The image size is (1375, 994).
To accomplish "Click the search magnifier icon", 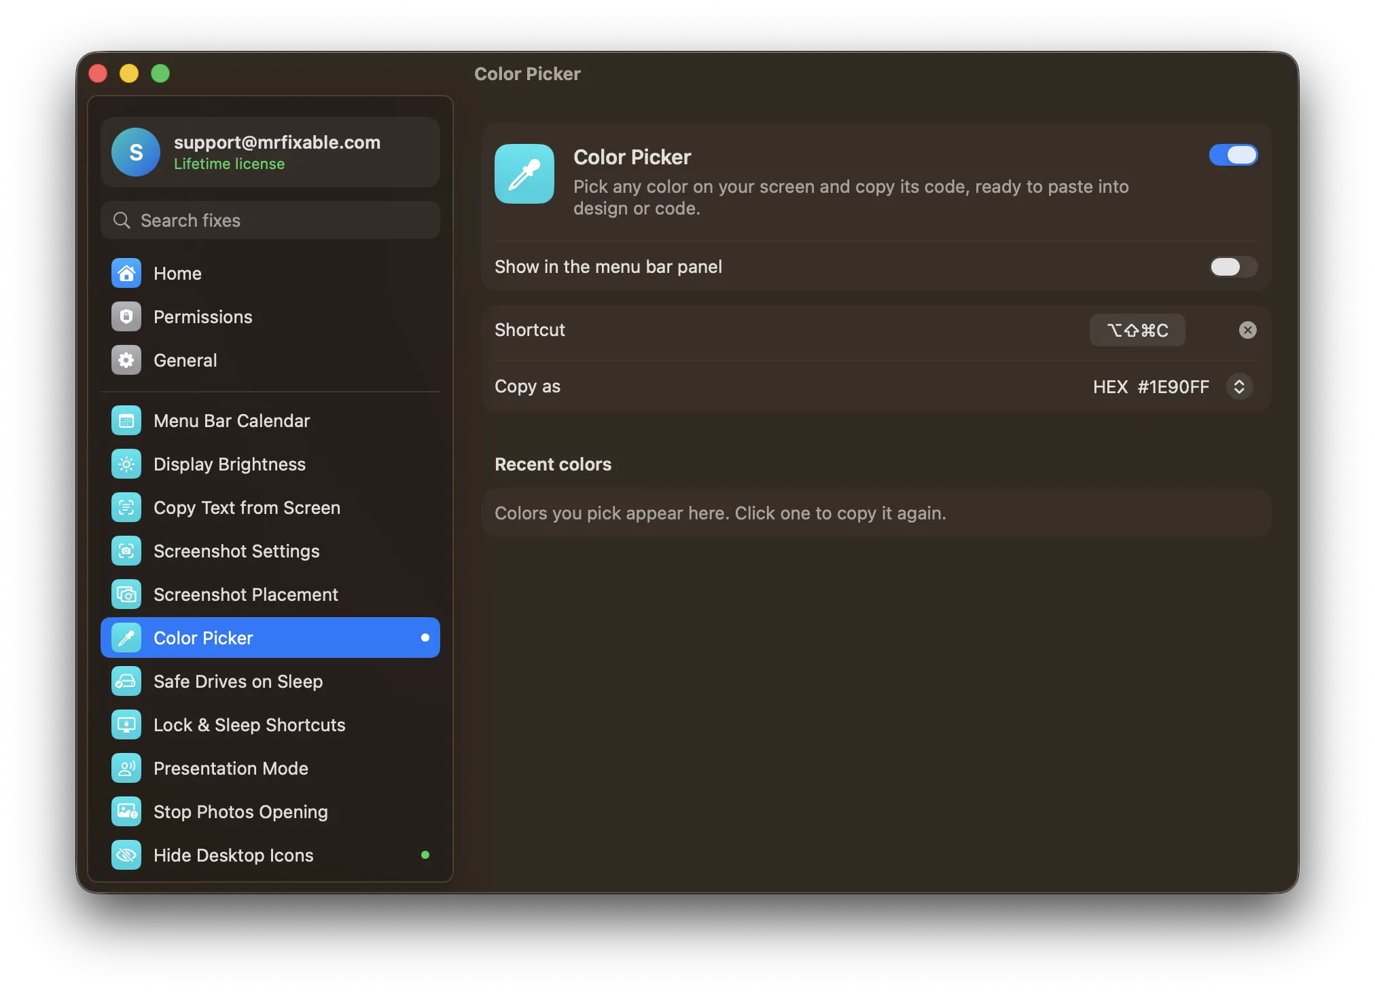I will pyautogui.click(x=122, y=220).
